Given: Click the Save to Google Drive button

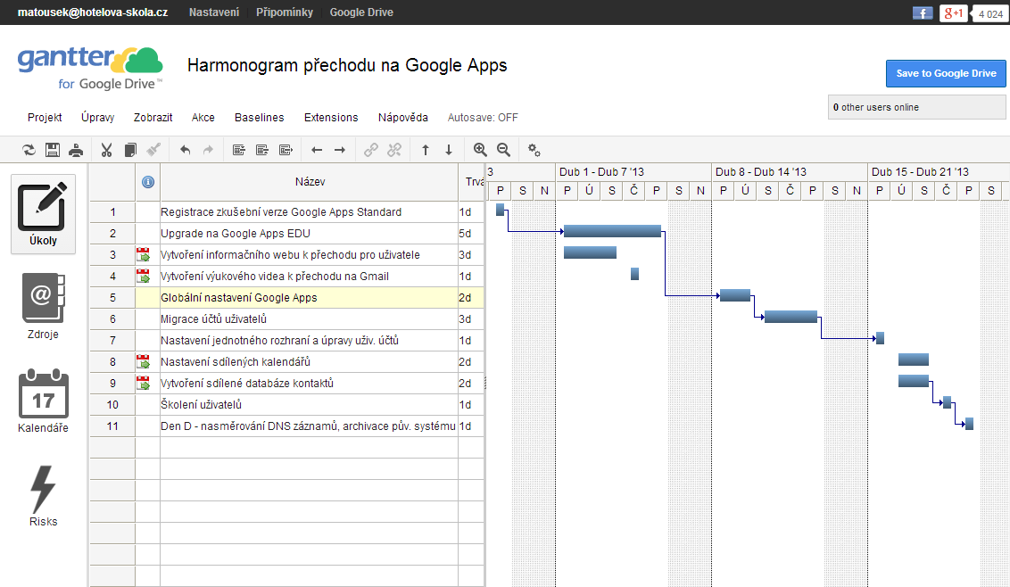Looking at the screenshot, I should pyautogui.click(x=946, y=73).
